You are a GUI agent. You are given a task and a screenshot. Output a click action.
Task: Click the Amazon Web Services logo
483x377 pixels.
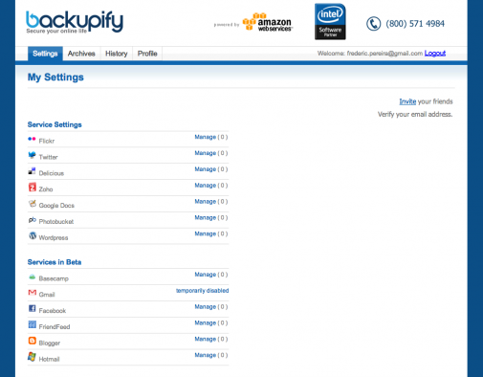[267, 22]
